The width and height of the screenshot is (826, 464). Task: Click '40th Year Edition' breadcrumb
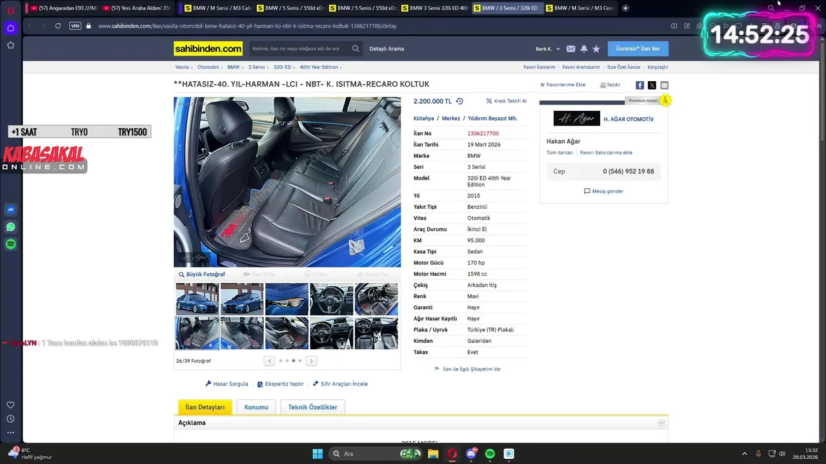(319, 67)
